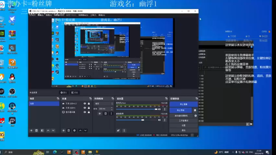
Task: Open the 麦克风/Aux channel options menu
Action: click(x=165, y=109)
